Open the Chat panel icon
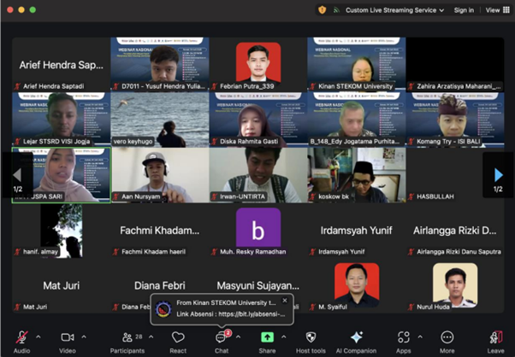Viewport: 515px width, 357px height. pos(221,337)
